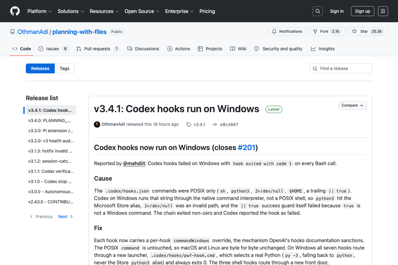Screen dimensions: 398x265
Task: Select v3.0.0 - Autonomous... release
Action: pos(51,191)
